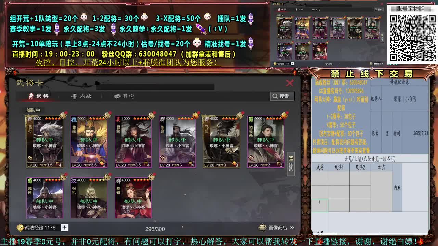
Task: Click the 战法经验 currency icon
Action: 21,228
